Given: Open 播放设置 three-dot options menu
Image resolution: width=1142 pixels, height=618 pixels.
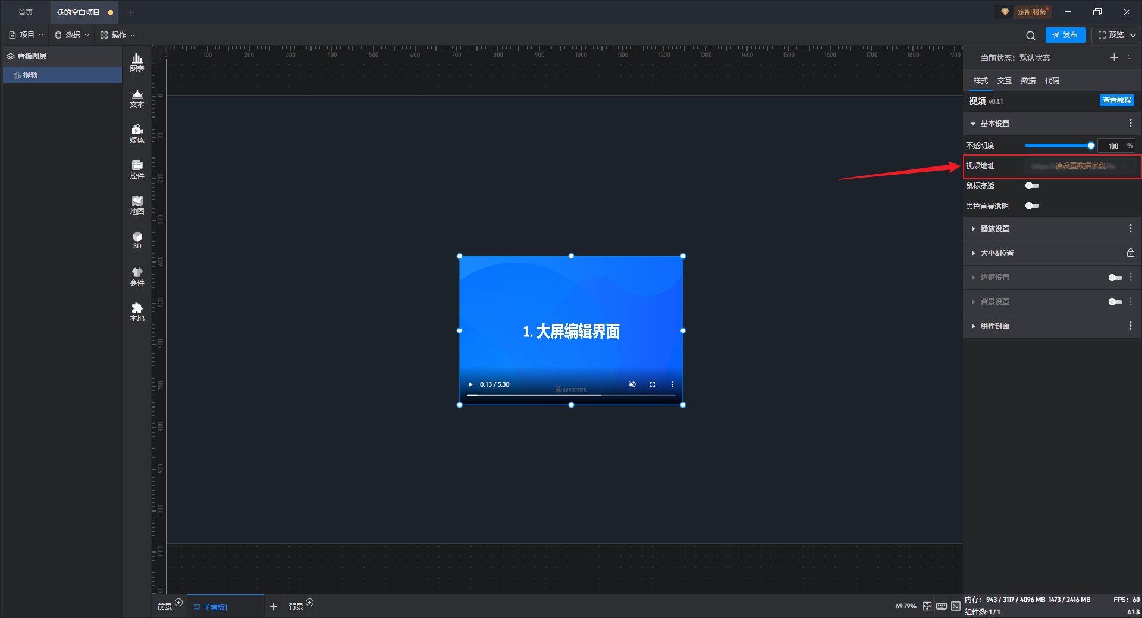Looking at the screenshot, I should pyautogui.click(x=1130, y=228).
